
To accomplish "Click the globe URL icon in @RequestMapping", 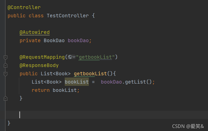I will pos(70,57).
